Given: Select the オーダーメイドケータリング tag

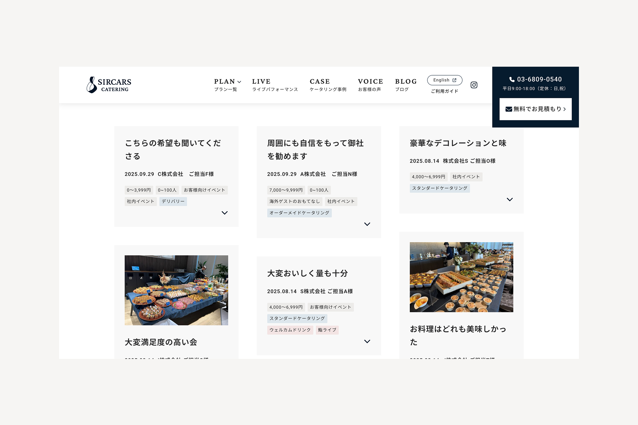Looking at the screenshot, I should (299, 213).
